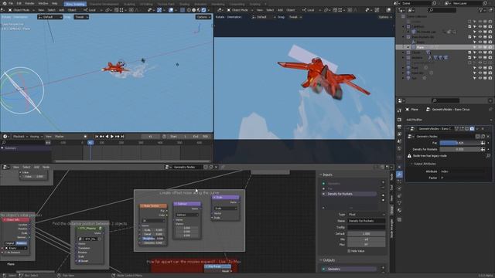This screenshot has width=495, height=278.
Task: Select the Object Info node header
Action: pyautogui.click(x=15, y=219)
